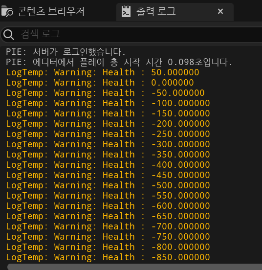
Task: Select the log line Health : -350.000000
Action: click(108, 155)
